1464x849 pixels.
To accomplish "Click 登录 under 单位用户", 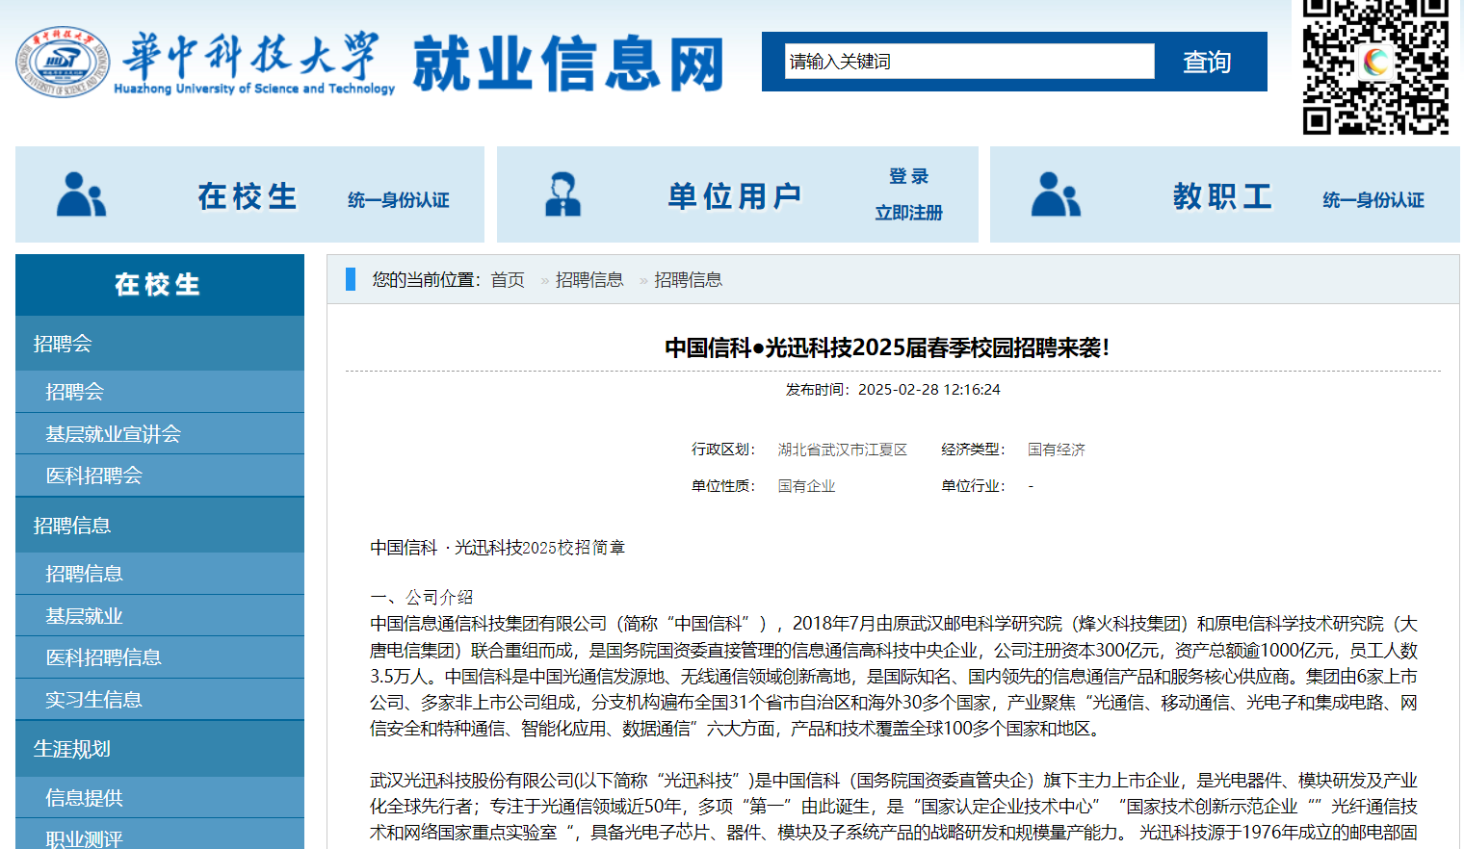I will pyautogui.click(x=909, y=176).
